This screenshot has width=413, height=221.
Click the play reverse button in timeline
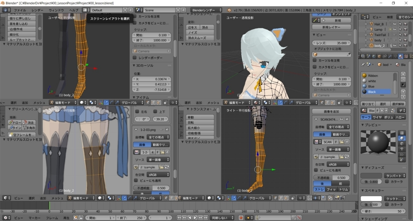pyautogui.click(x=190, y=218)
